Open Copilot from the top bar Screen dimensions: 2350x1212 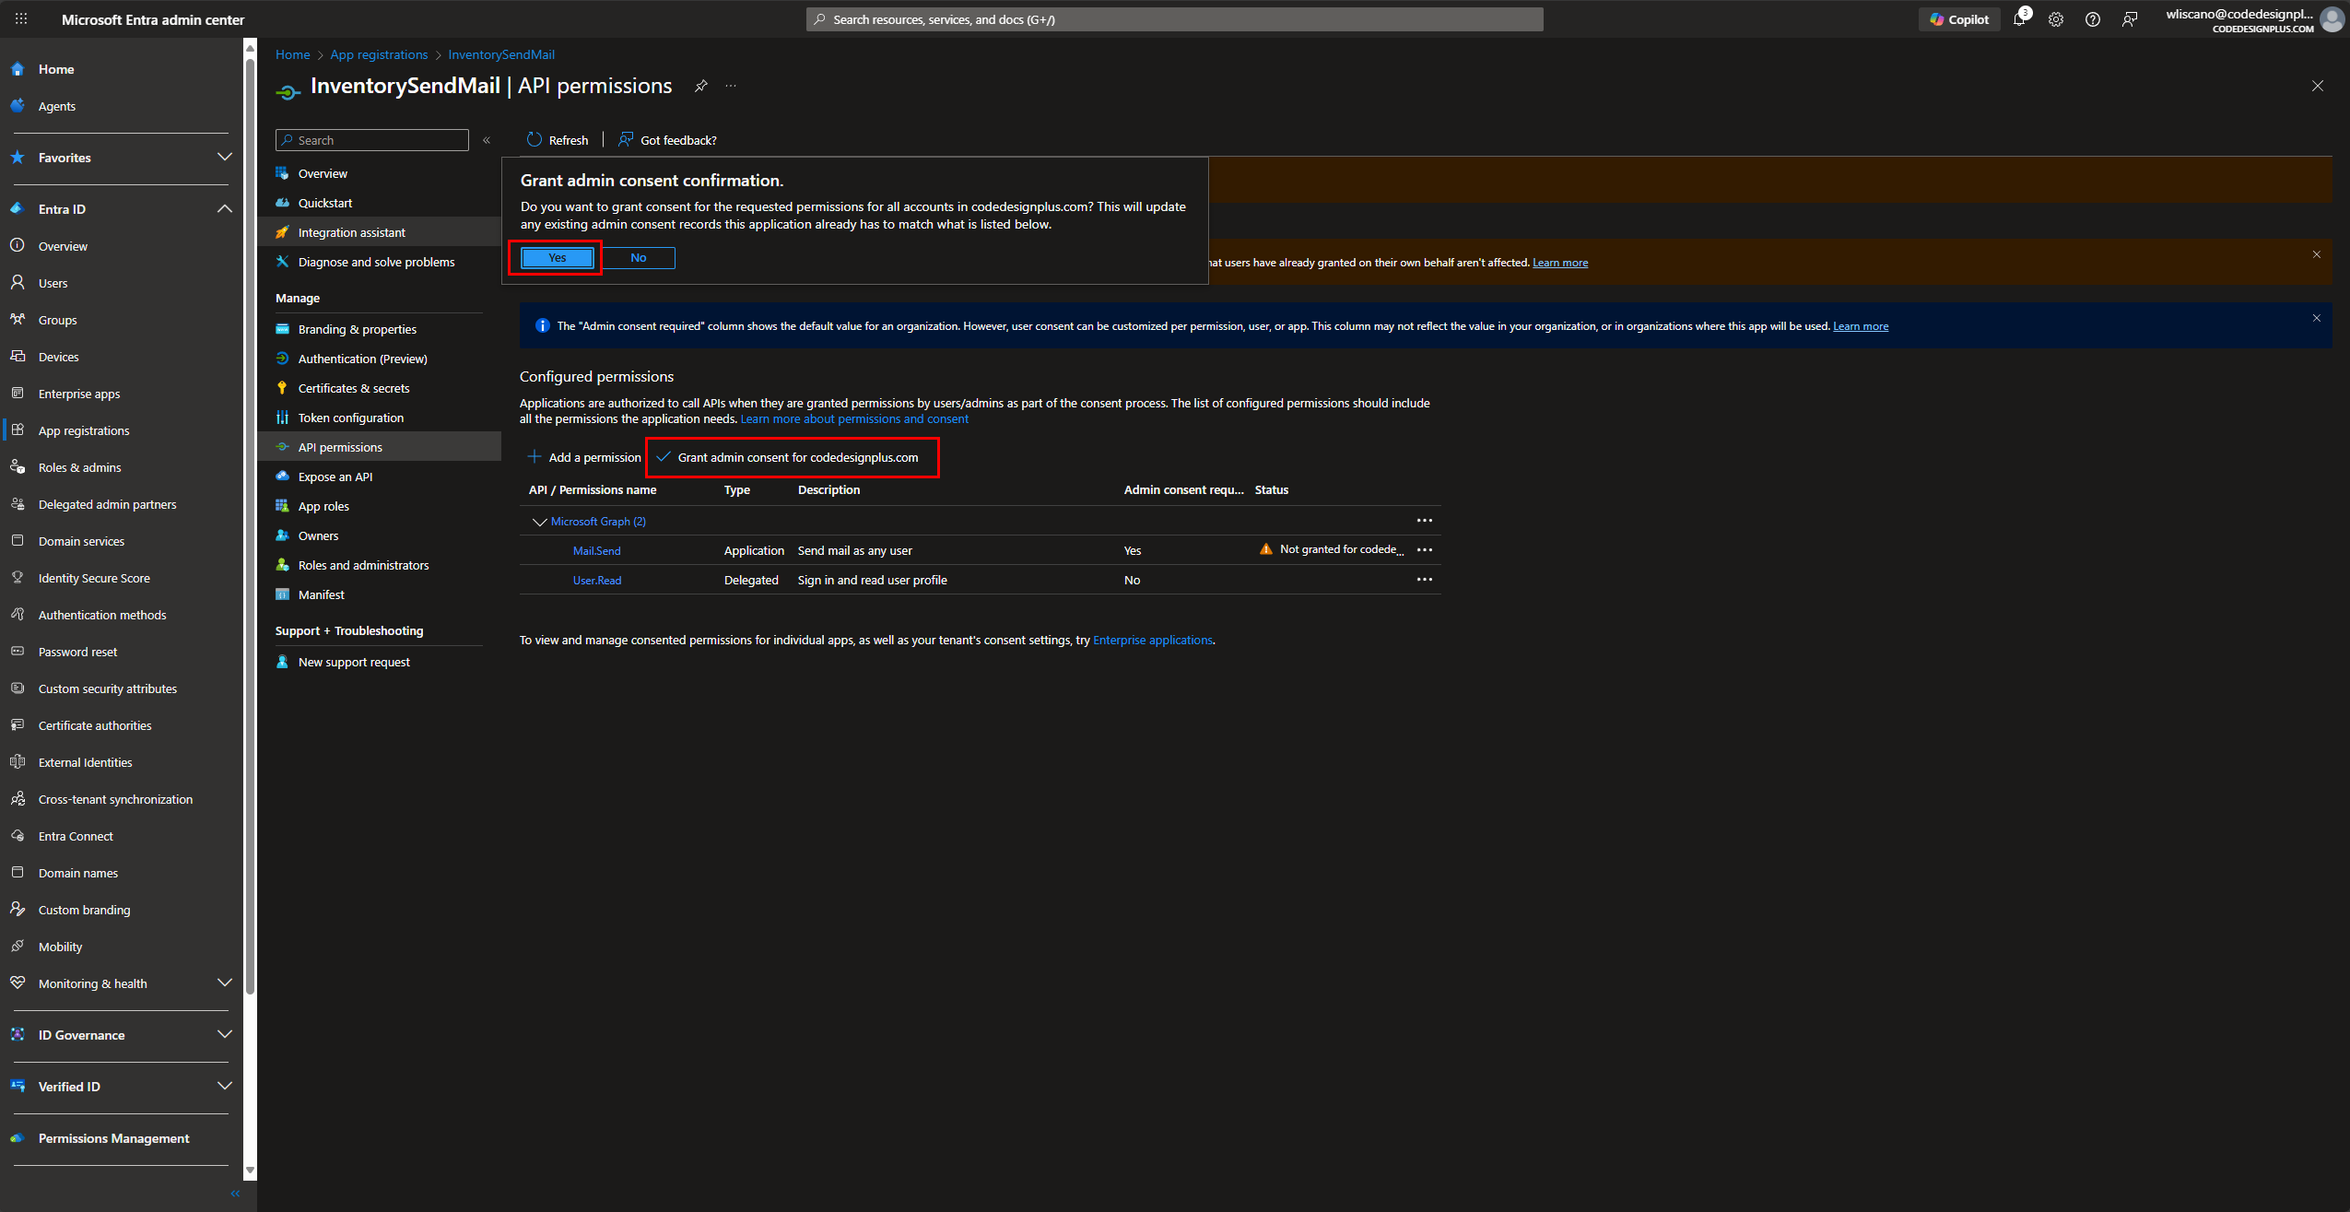point(1959,19)
